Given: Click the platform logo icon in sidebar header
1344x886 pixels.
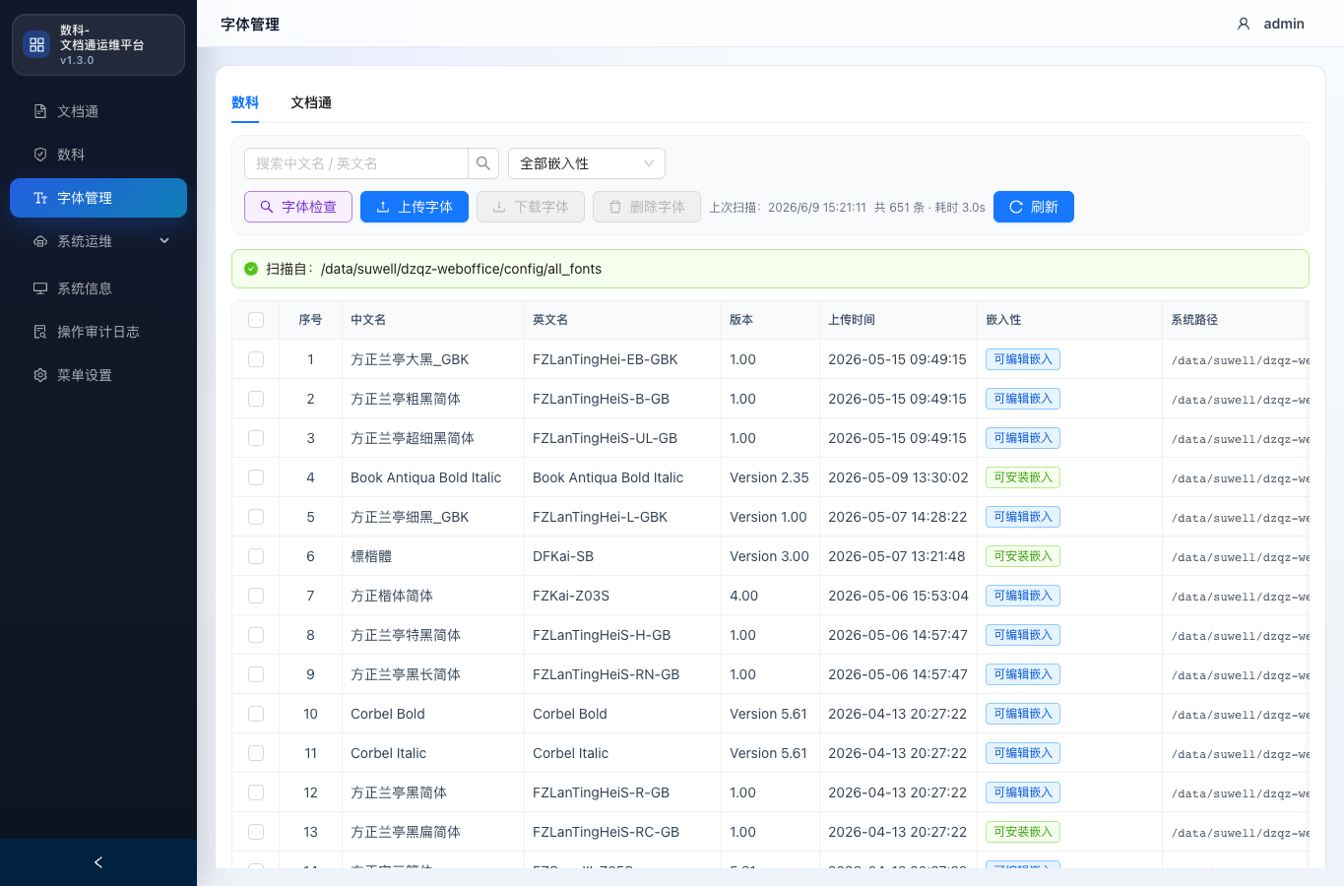Looking at the screenshot, I should pyautogui.click(x=36, y=44).
